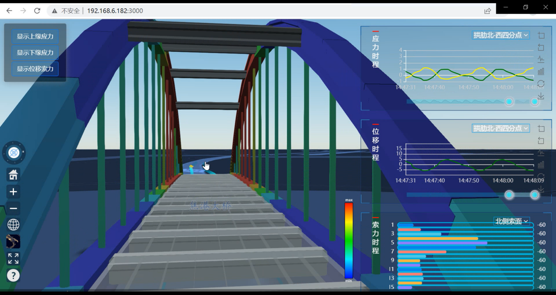Open the globe scene mode picker
Screen dimensions: 556x295
click(x=14, y=225)
